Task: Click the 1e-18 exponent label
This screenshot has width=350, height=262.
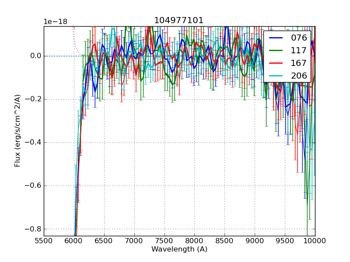Action: click(55, 22)
